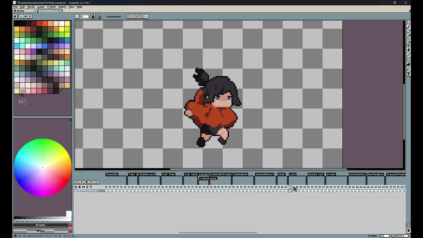Select the Blur tool
The width and height of the screenshot is (423, 238).
click(408, 69)
